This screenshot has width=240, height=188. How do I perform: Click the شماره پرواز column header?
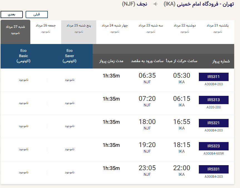[x=221, y=61]
